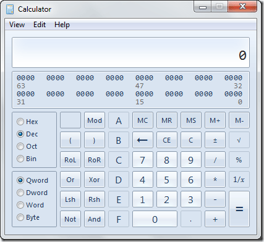Click the multiplication asterisk key
264x242 pixels.
tap(215, 180)
